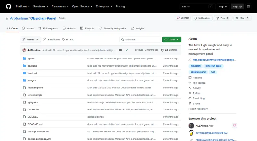Click the Notifications bell button
This screenshot has height=141, width=257.
202,18
